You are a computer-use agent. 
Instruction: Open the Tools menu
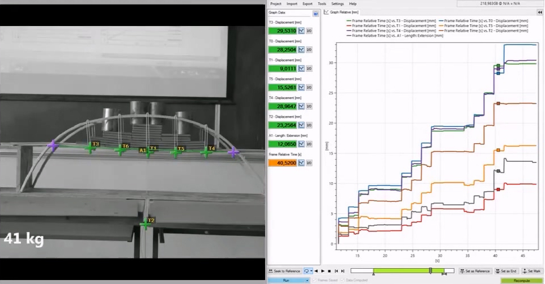coord(322,3)
